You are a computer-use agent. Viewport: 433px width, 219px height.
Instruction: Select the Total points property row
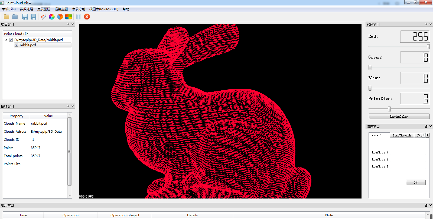click(35, 156)
